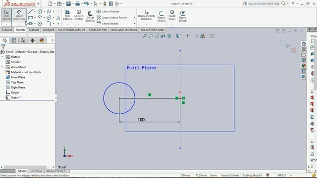Select the Sketch Text tool
The image size is (317, 178).
click(58, 18)
